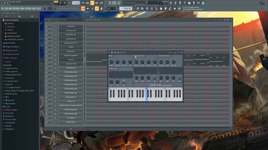Open the ADD menu
The height and width of the screenshot is (150, 268).
coord(10,8)
